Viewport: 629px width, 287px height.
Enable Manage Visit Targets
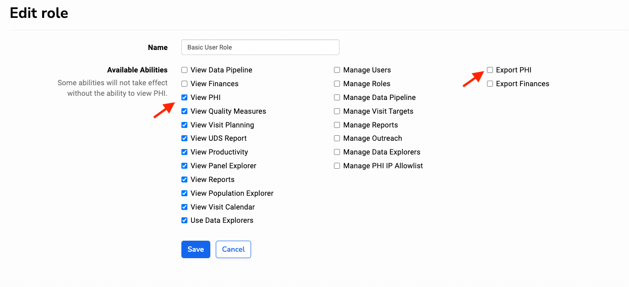click(x=337, y=111)
